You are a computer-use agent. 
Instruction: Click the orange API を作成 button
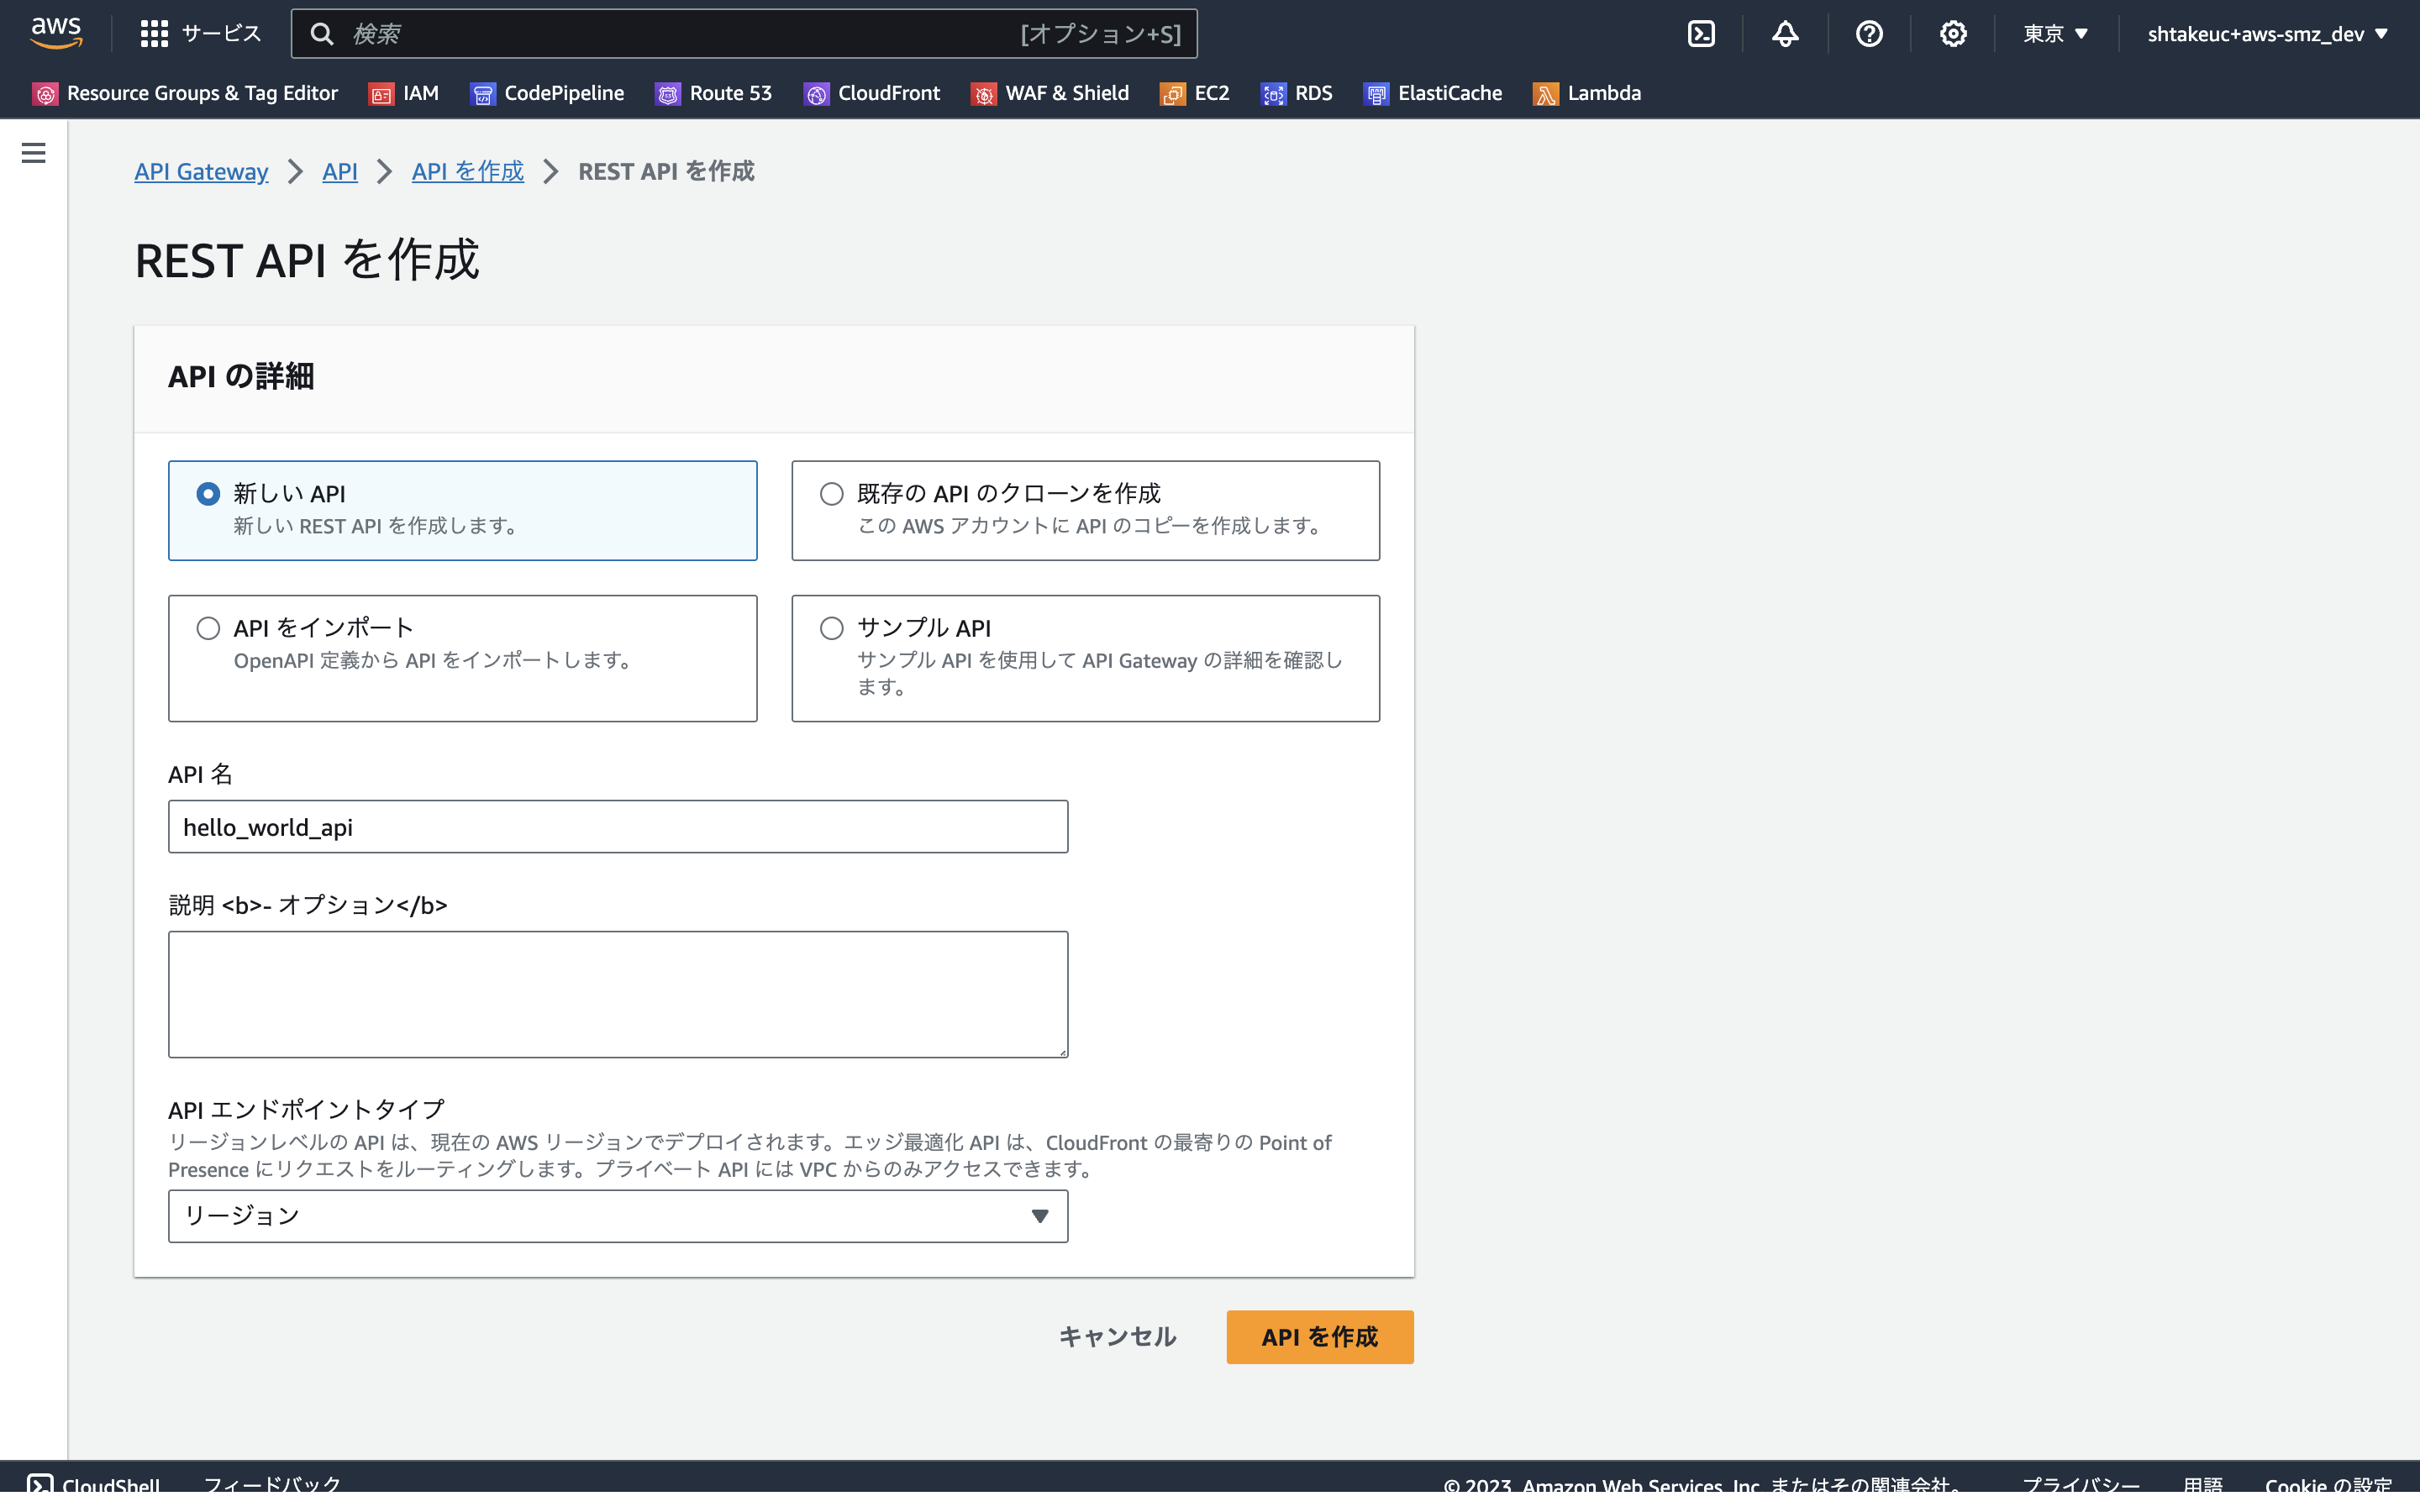pos(1320,1337)
